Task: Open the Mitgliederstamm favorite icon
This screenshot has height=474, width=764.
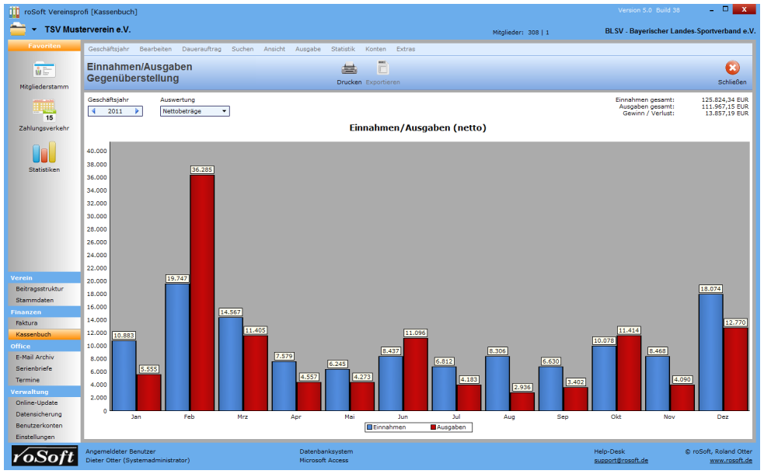Action: click(44, 70)
